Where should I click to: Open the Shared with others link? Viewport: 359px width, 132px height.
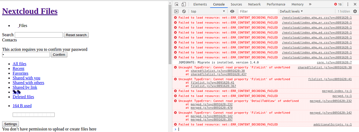coord(28,82)
